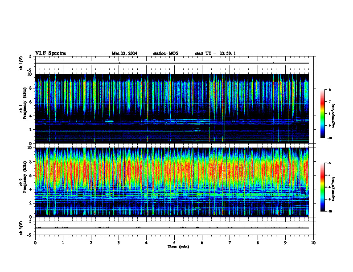The image size is (353, 272).
Task: Click time axis tick label "7" at bottom
Action: (x=230, y=243)
